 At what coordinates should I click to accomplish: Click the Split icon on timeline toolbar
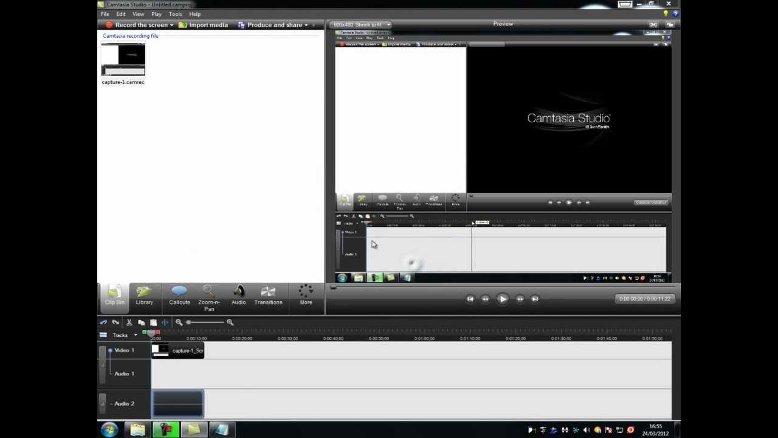coord(165,322)
